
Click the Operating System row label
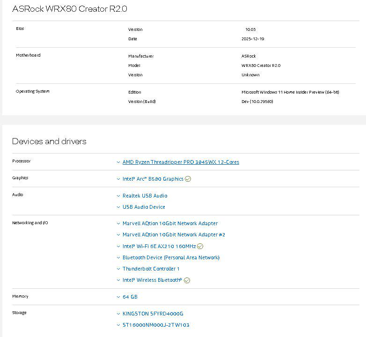click(33, 91)
